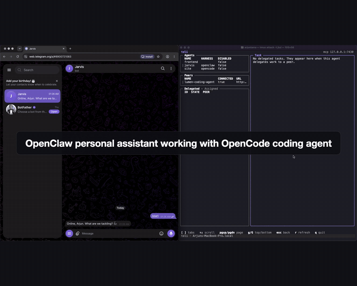Go back in the browser
This screenshot has height=286, width=357.
click(x=4, y=57)
